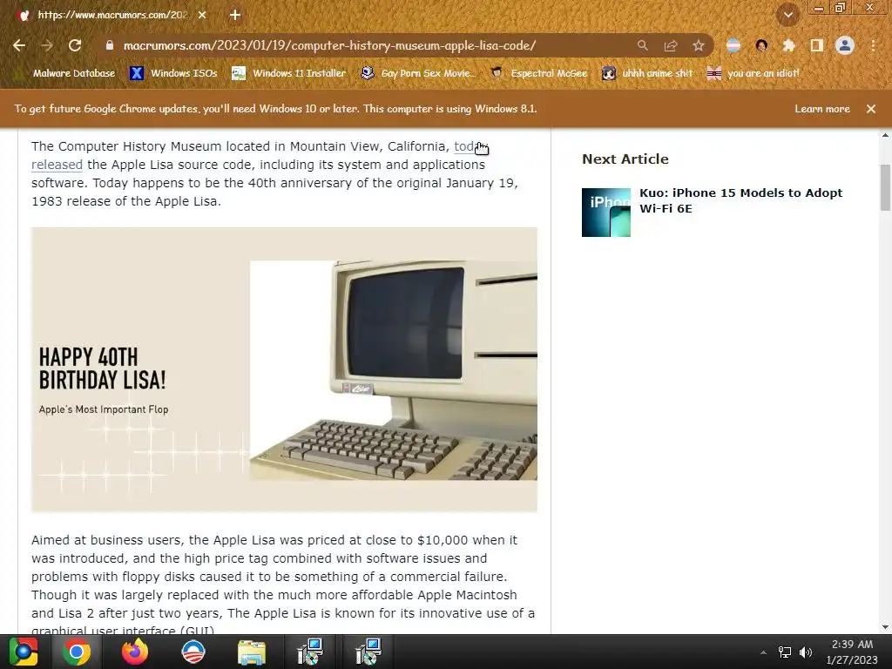The width and height of the screenshot is (892, 669).
Task: Open you are an idiot bookmark
Action: pos(753,73)
